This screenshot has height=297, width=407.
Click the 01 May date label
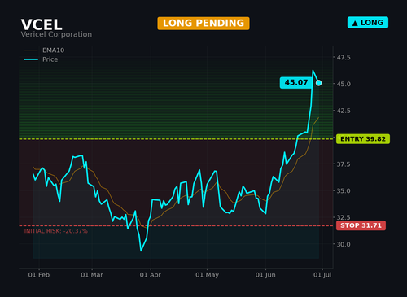pyautogui.click(x=207, y=275)
